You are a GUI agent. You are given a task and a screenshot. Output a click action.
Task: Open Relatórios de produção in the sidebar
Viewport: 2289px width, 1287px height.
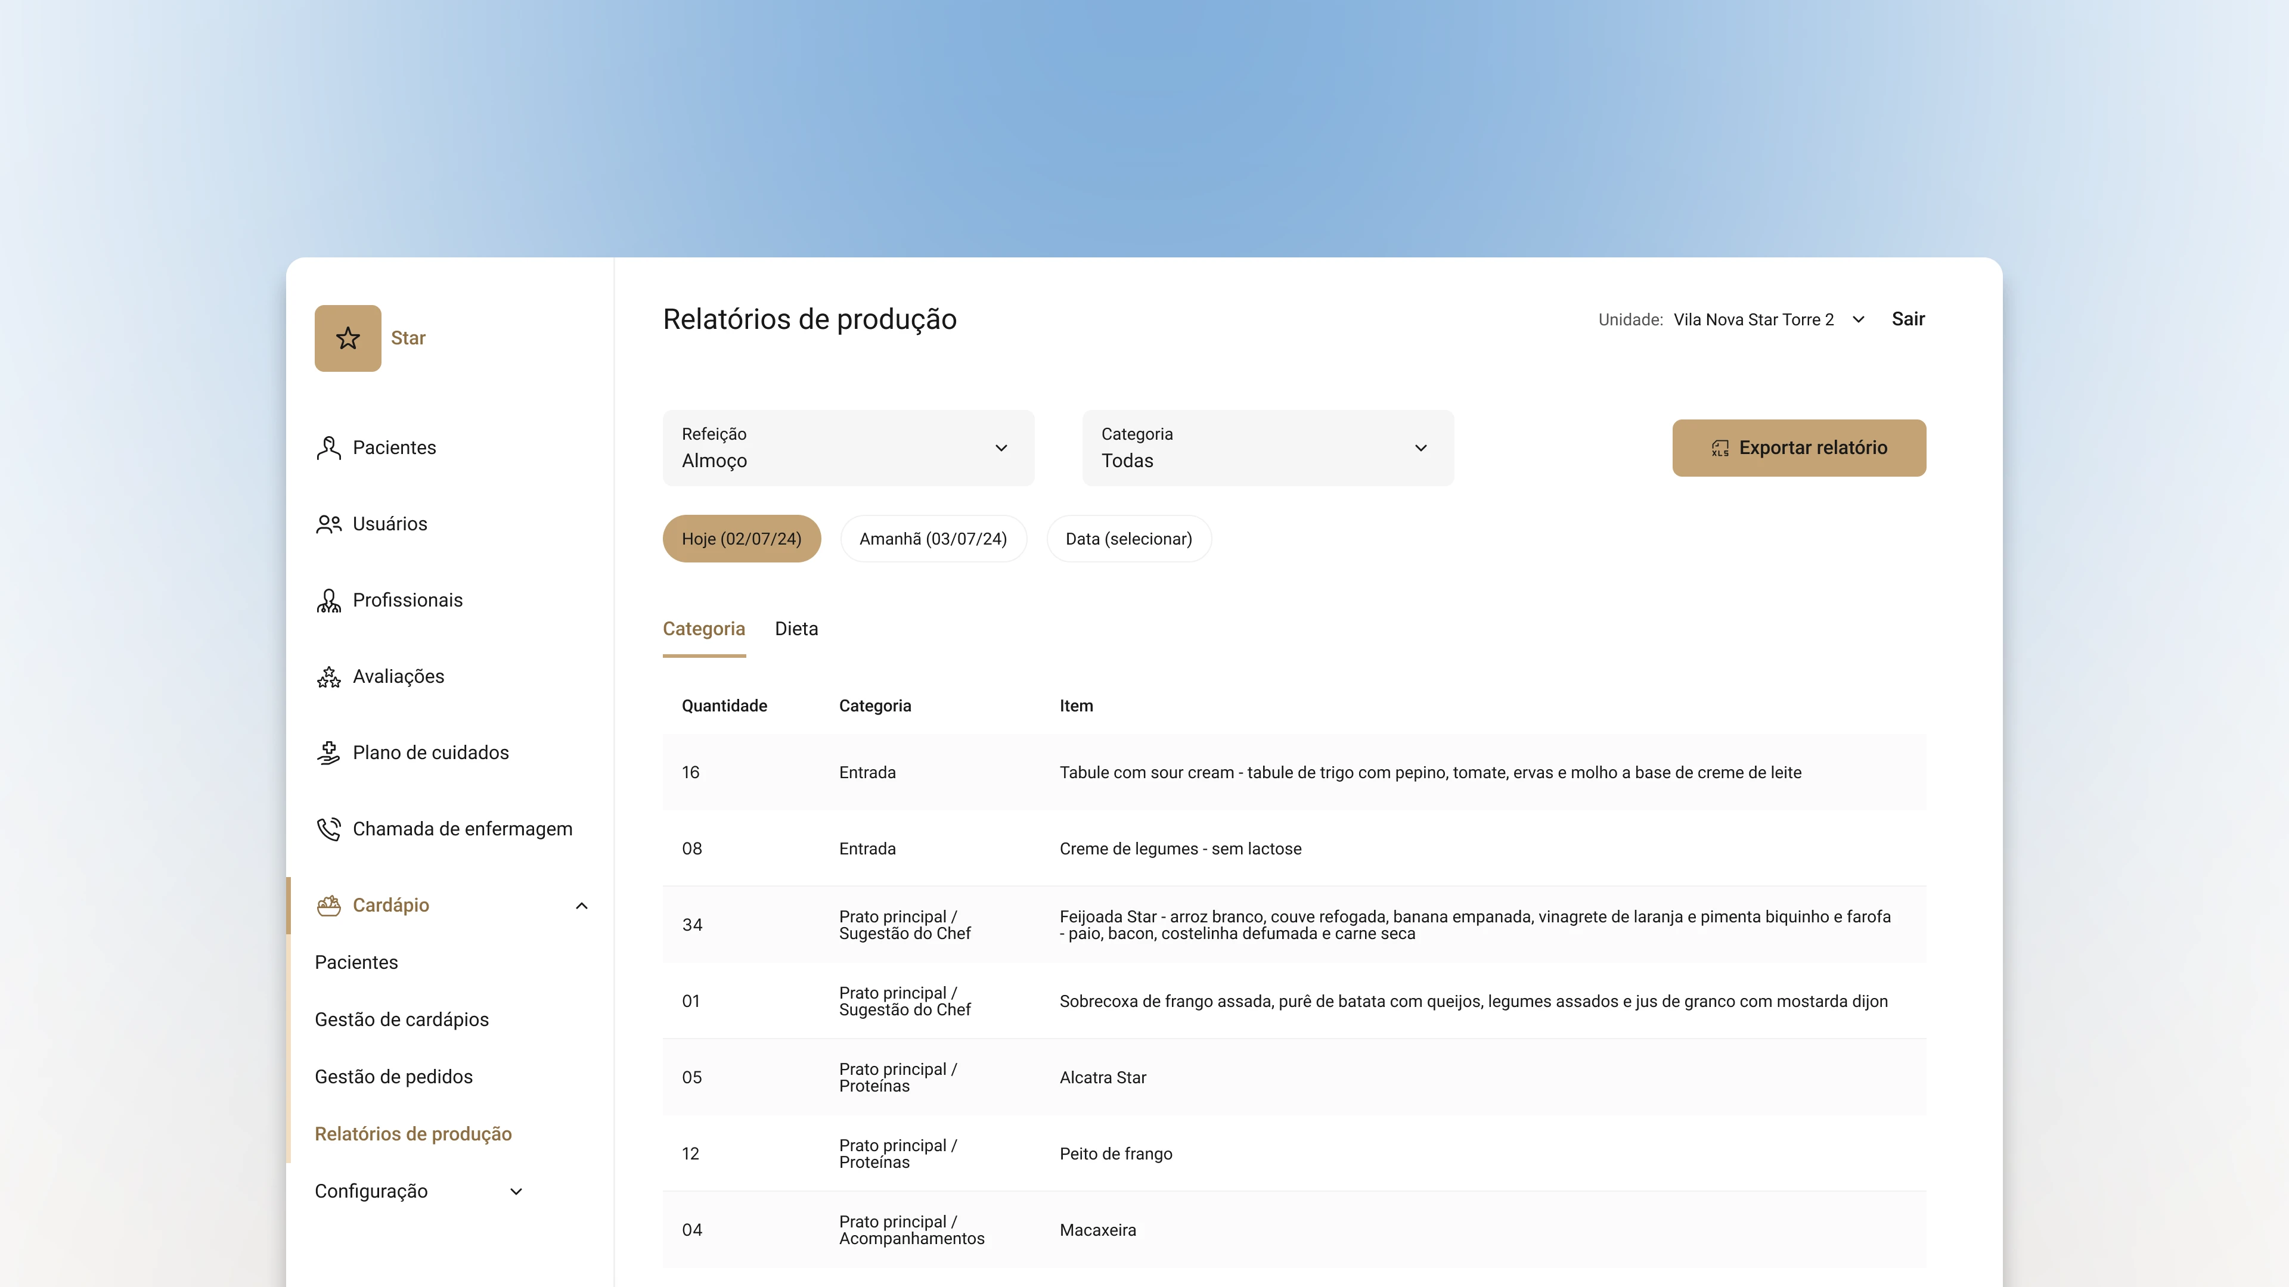click(x=413, y=1134)
